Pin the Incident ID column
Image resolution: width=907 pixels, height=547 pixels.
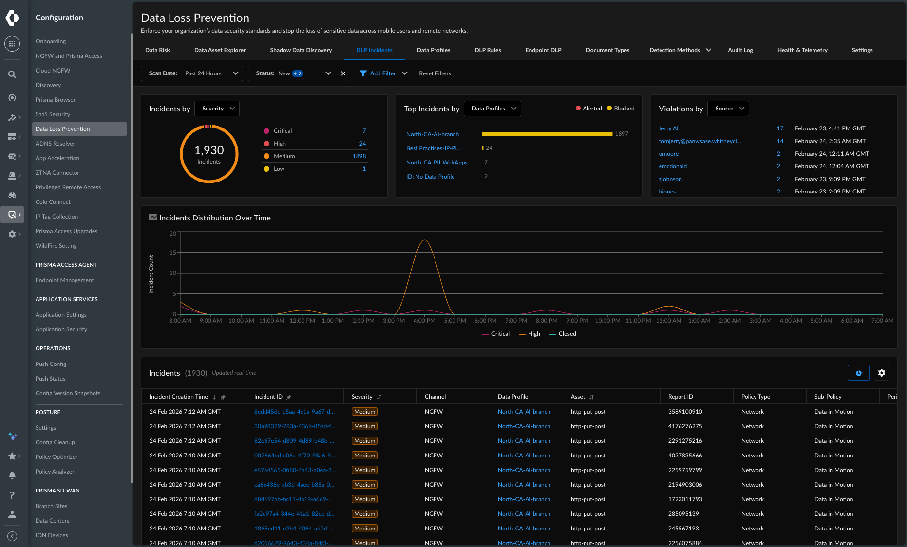pos(289,397)
